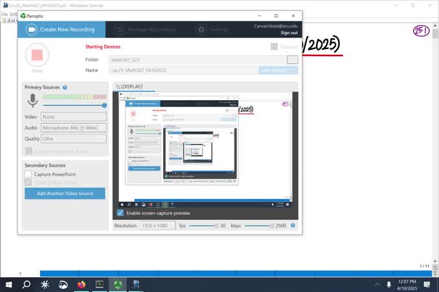439x292 pixels.
Task: Enable the Capture PowerPoint checkbox
Action: point(28,174)
